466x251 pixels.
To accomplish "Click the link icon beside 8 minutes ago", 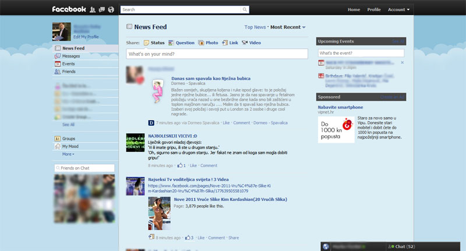I will [x=151, y=237].
